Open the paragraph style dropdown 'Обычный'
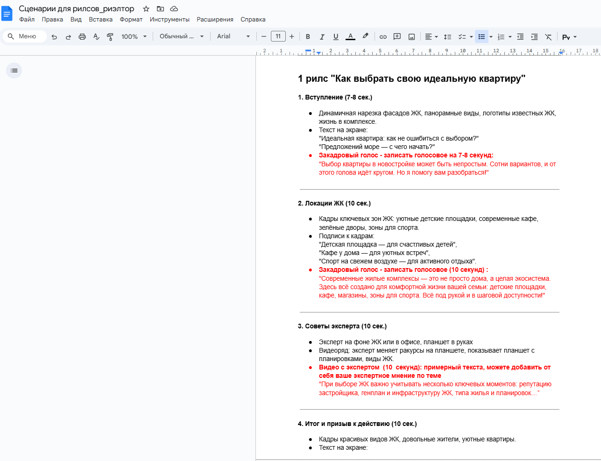The width and height of the screenshot is (601, 461). (x=182, y=36)
